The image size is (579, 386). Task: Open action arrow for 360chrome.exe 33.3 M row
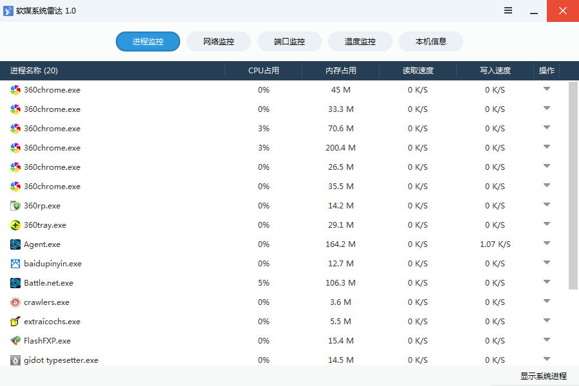tap(547, 108)
